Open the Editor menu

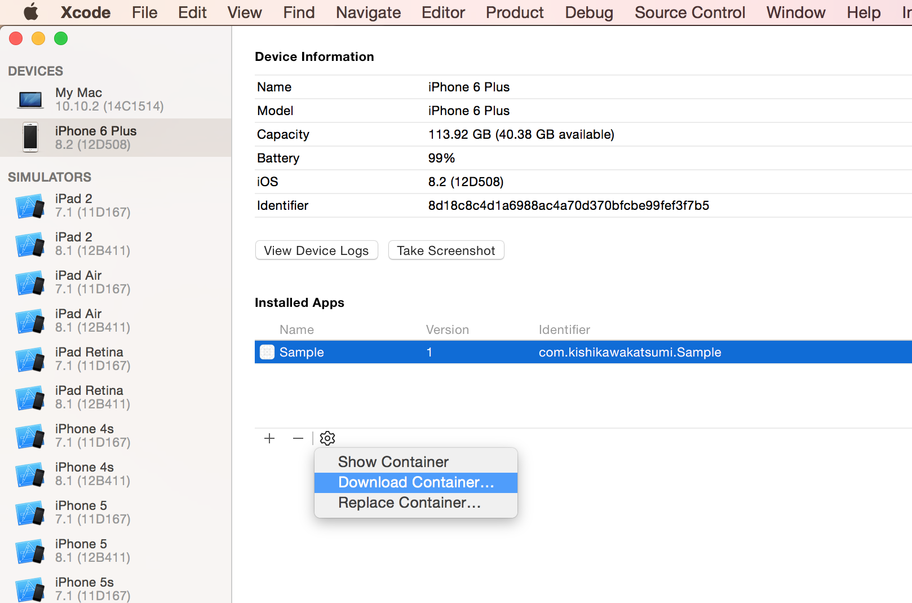point(444,12)
